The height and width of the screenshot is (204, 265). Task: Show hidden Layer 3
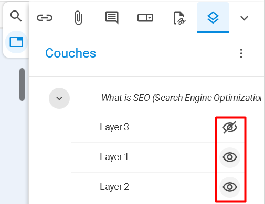coord(230,128)
